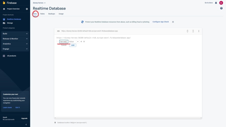Click the database URL in header bar
This screenshot has width=226, height=127.
(x=90, y=31)
